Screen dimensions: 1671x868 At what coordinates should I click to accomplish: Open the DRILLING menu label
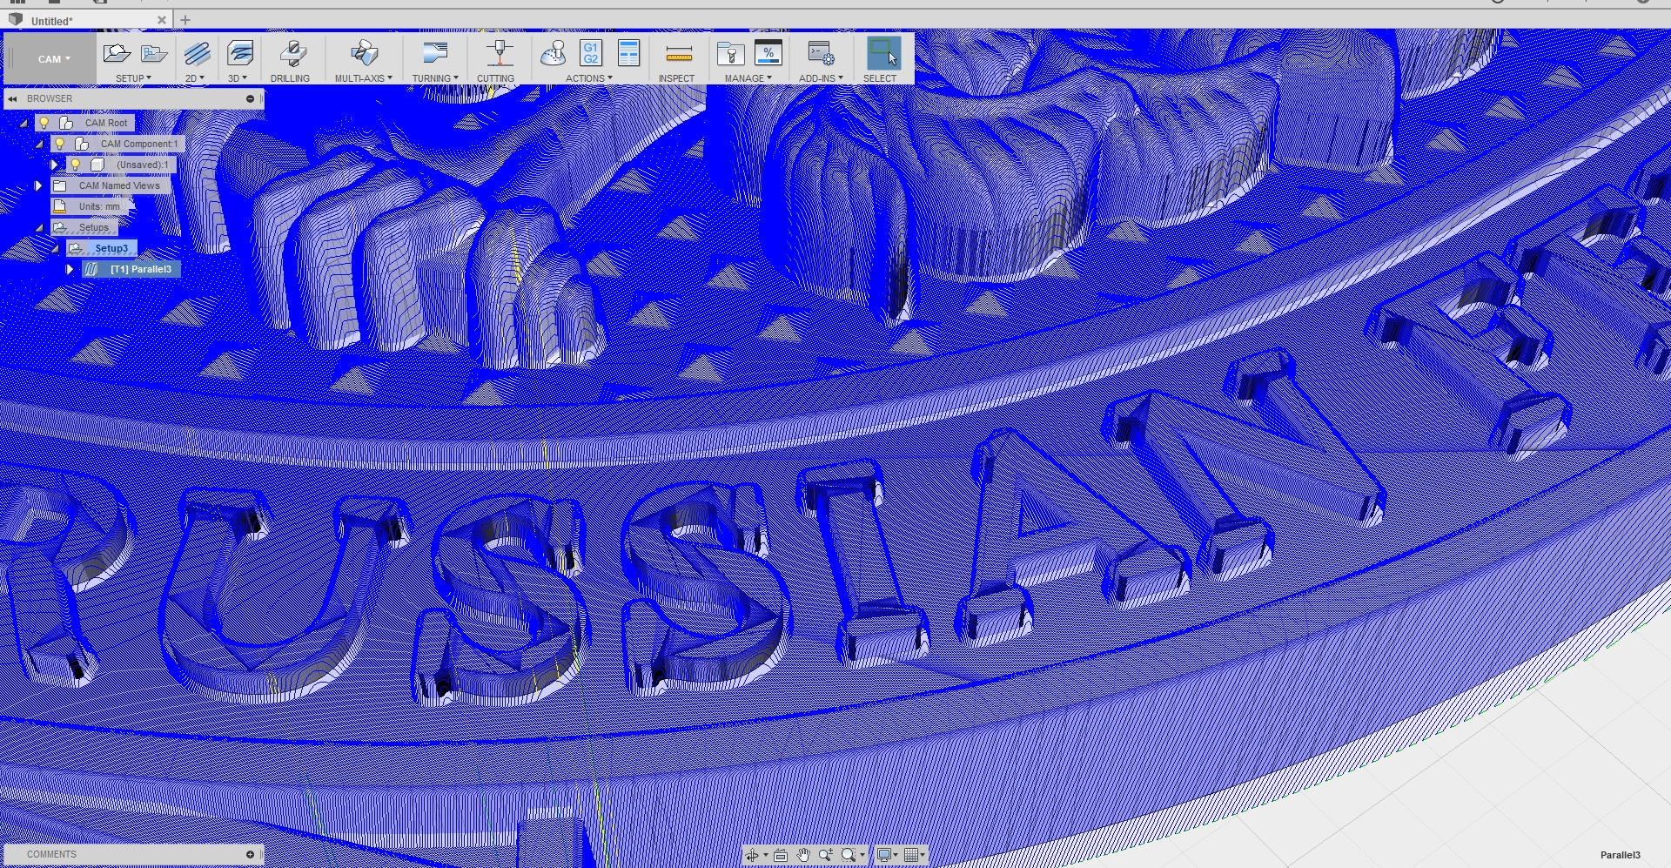pos(290,78)
